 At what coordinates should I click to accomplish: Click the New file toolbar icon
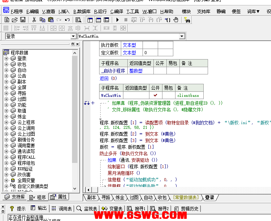coord(7,20)
